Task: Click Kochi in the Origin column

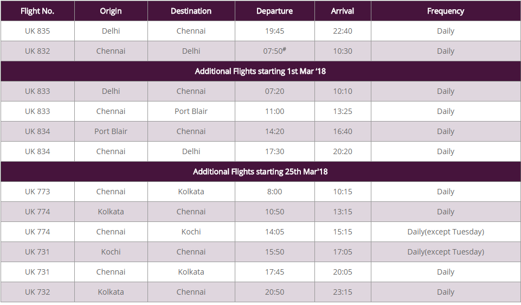Action: tap(111, 252)
